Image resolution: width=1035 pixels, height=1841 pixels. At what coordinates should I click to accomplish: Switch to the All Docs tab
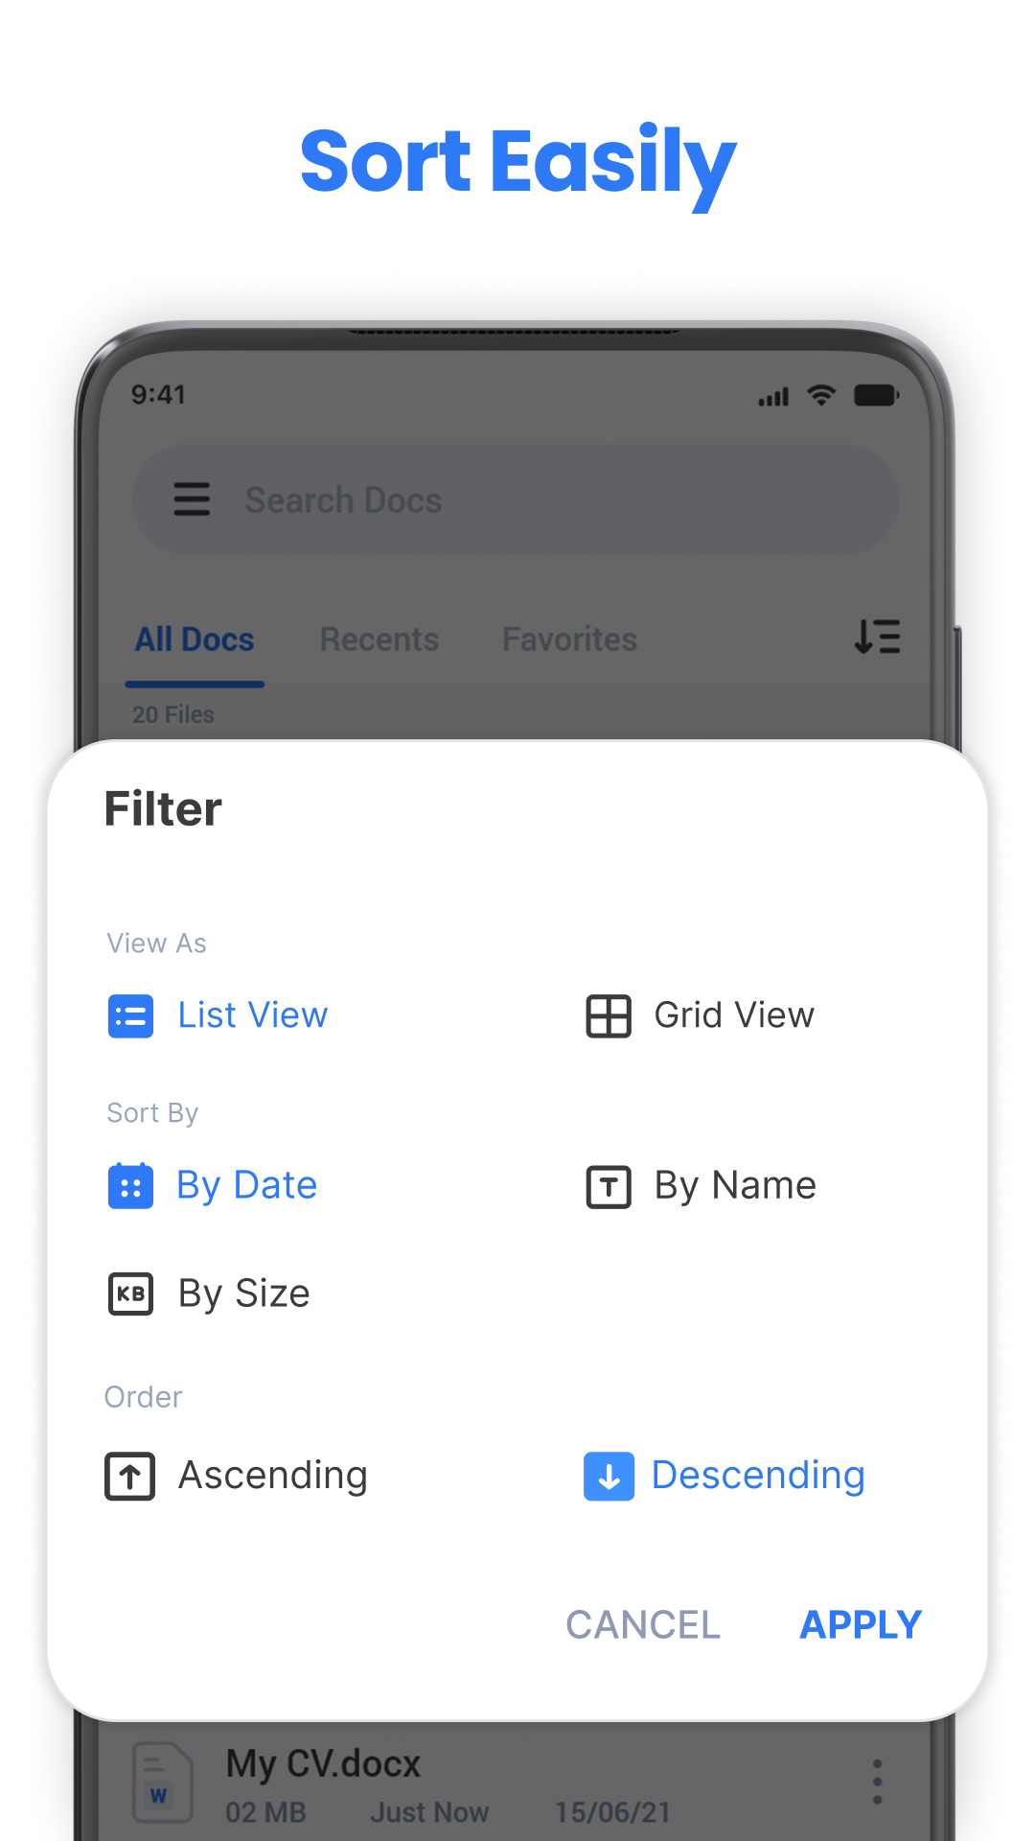tap(195, 640)
